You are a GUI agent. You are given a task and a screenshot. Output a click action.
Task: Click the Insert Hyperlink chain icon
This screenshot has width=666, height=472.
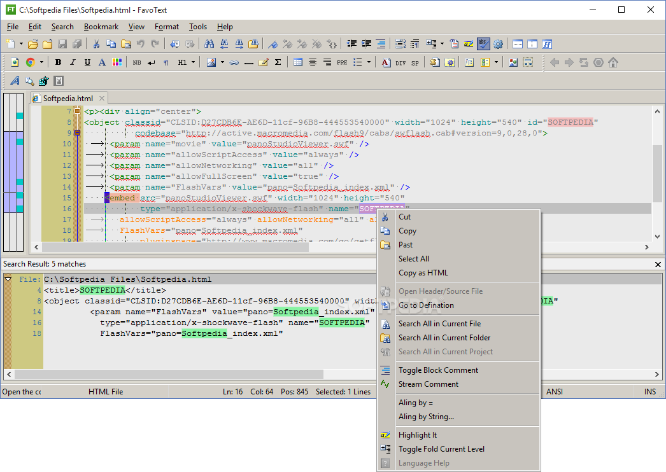click(234, 62)
